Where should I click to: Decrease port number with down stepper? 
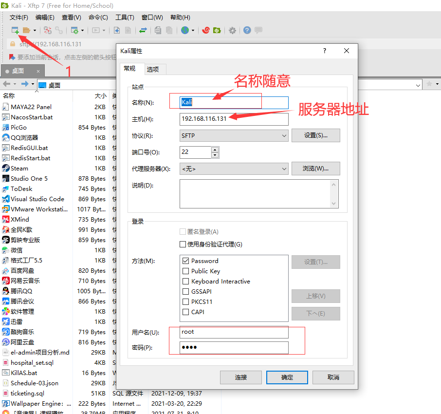click(x=215, y=155)
